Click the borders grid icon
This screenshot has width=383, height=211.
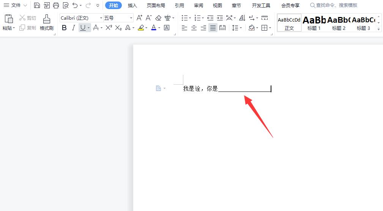pyautogui.click(x=264, y=28)
